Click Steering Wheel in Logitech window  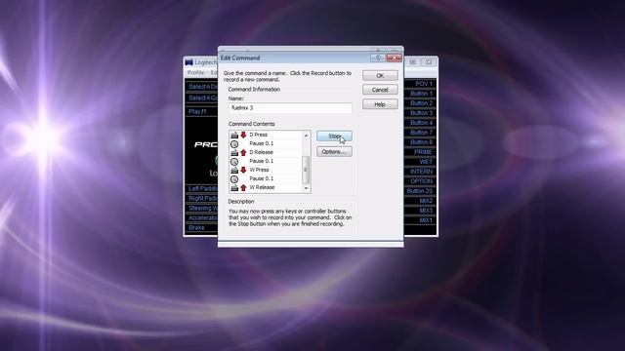click(x=202, y=208)
